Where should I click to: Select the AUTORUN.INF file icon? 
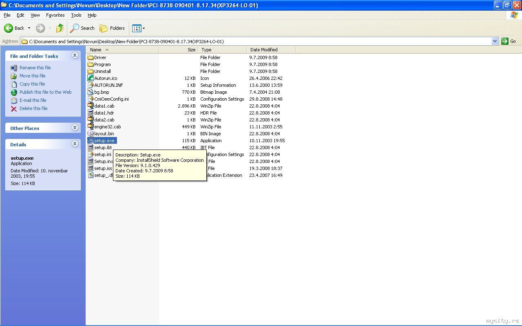coord(91,85)
